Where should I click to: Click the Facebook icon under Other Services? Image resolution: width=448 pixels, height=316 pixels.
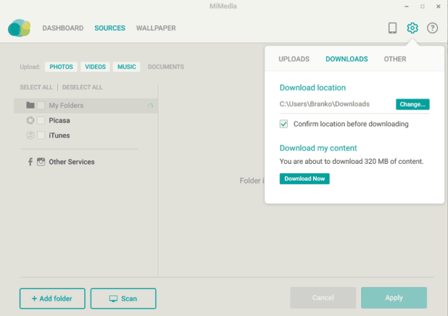(30, 162)
